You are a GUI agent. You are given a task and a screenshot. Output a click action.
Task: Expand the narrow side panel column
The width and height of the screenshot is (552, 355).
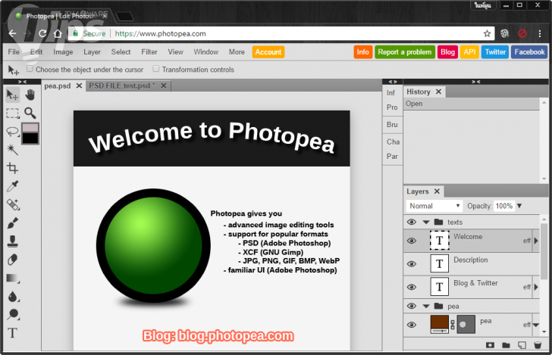pos(393,82)
